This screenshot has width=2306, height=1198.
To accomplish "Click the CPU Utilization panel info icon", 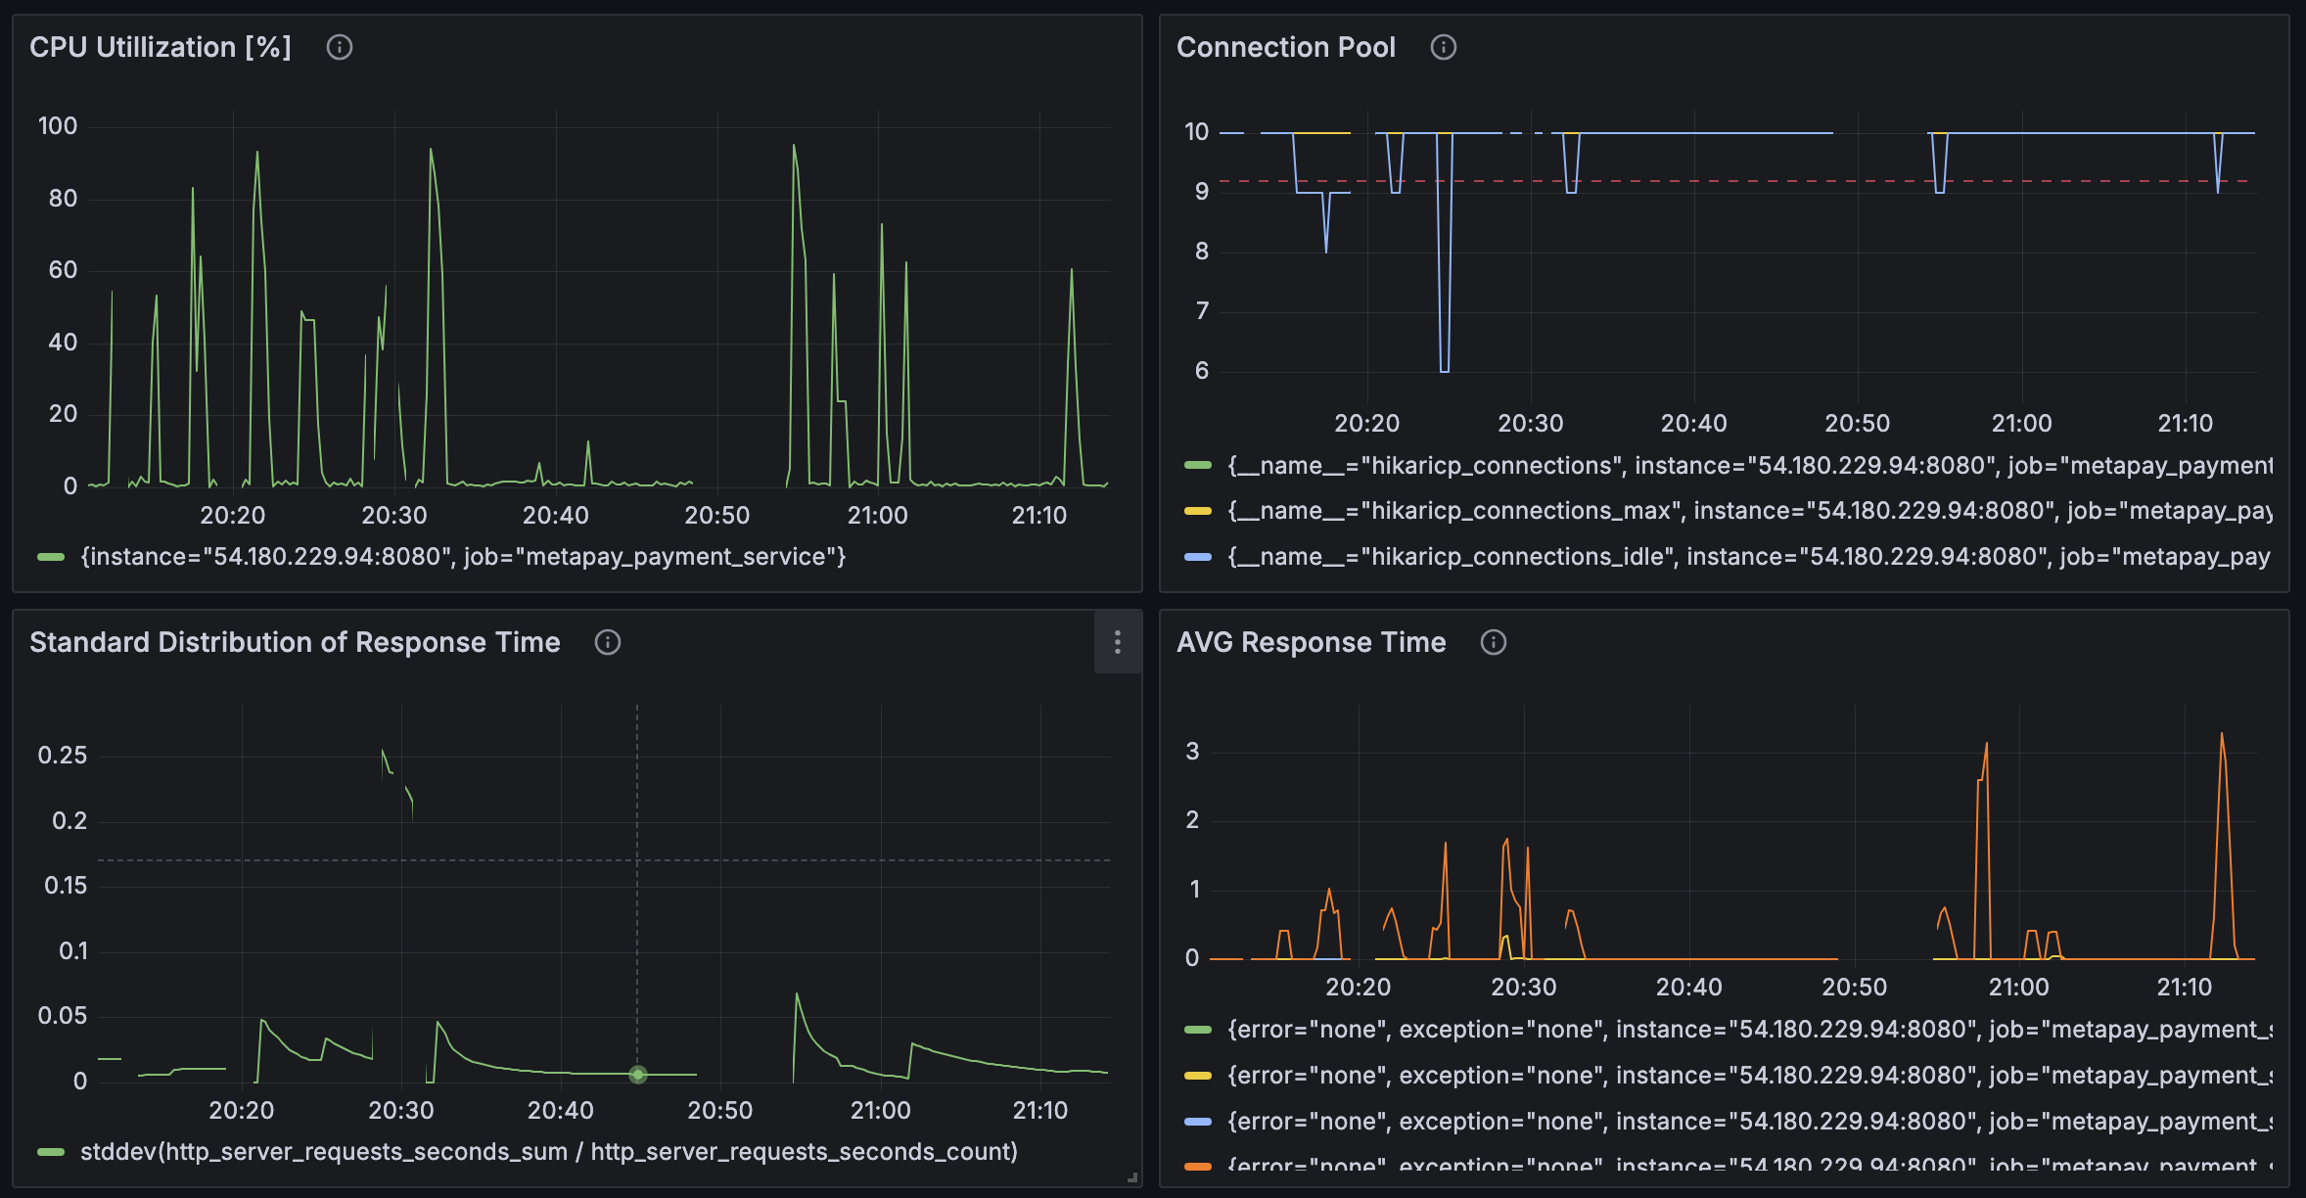I will tap(340, 47).
